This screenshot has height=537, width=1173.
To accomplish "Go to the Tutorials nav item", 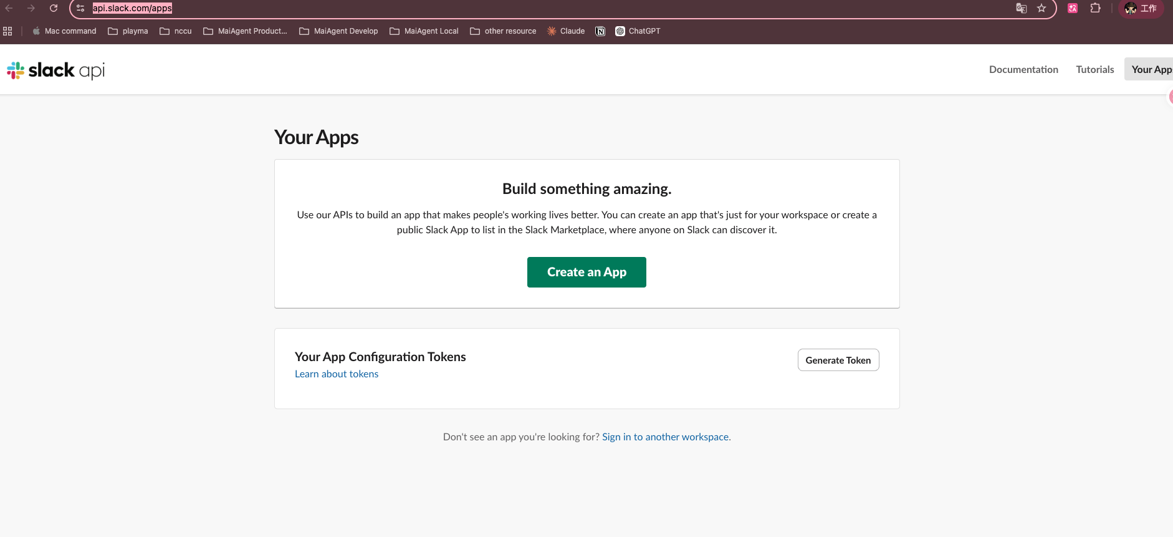I will [x=1094, y=69].
